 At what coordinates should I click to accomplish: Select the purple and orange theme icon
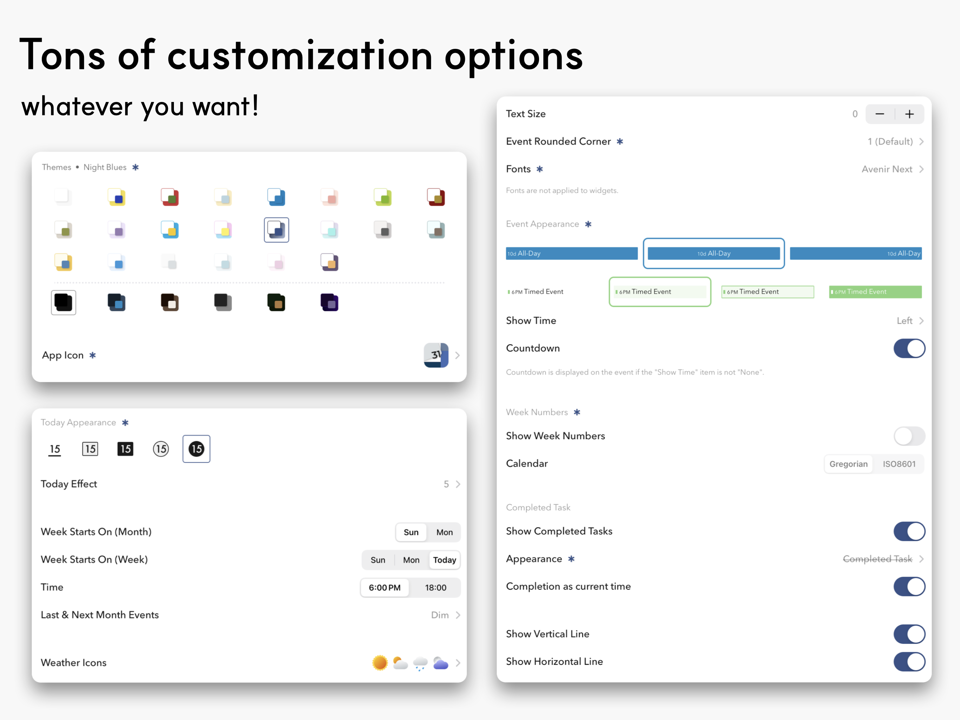[329, 262]
